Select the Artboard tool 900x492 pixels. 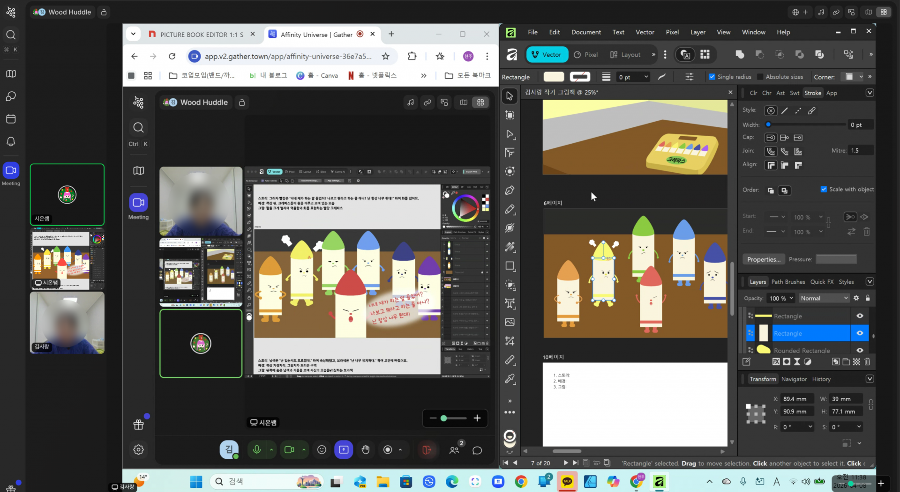[x=510, y=115]
